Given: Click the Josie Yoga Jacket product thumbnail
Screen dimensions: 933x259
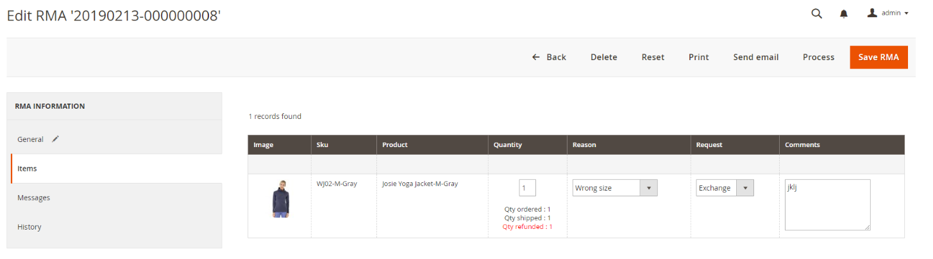Looking at the screenshot, I should [x=280, y=199].
